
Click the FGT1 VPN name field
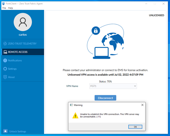[x=113, y=86]
